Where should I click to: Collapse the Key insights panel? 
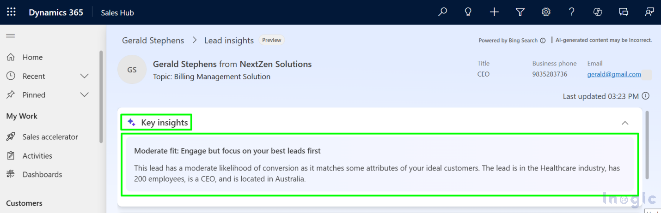[x=625, y=123]
